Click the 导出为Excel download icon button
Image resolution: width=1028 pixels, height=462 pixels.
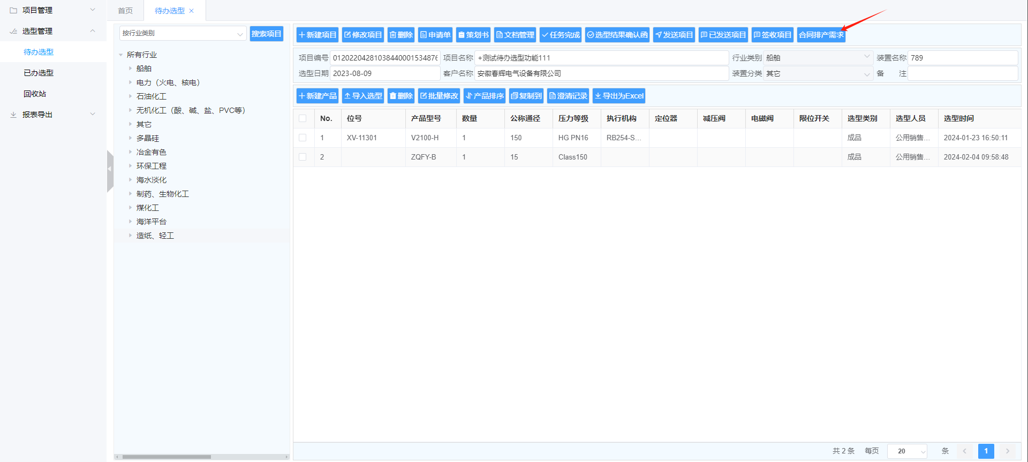[618, 96]
